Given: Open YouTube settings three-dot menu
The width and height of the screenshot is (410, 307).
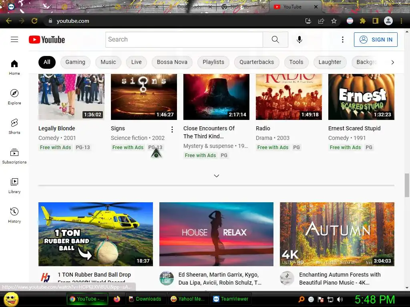Looking at the screenshot, I should [343, 40].
